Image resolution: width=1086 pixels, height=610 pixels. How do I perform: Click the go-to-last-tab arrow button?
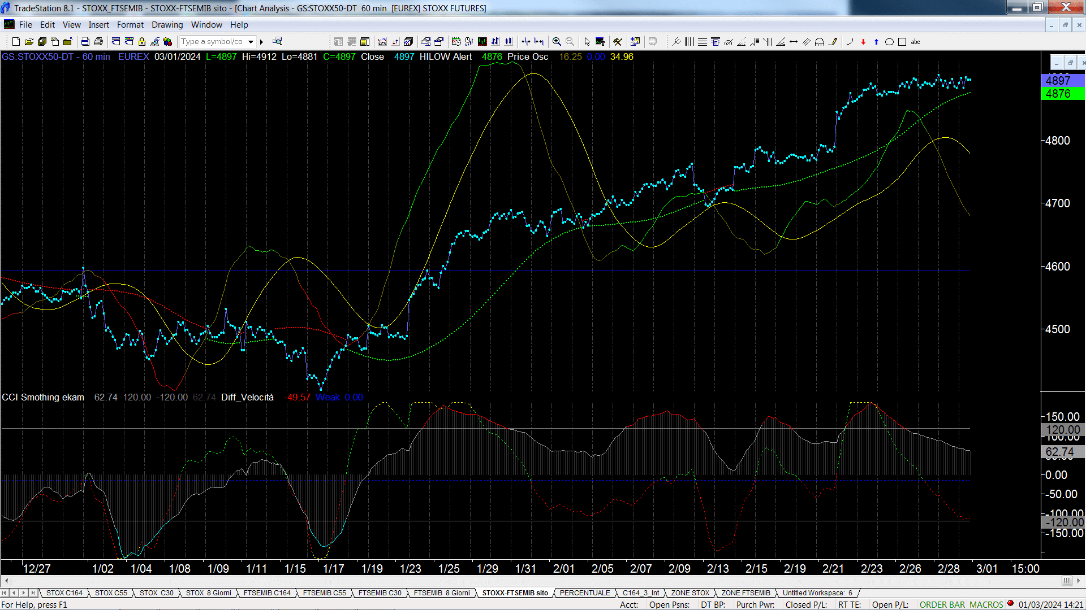pos(33,593)
